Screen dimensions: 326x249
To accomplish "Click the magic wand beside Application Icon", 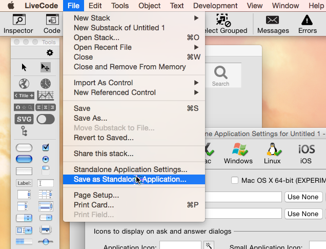I will coord(209,246).
